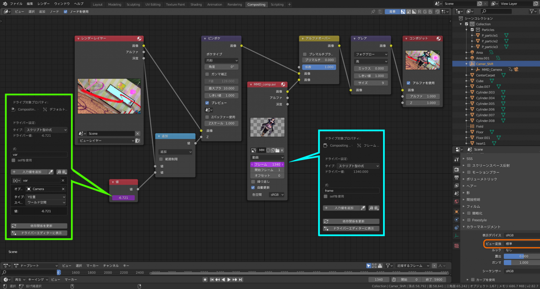Click the 依存関係を更新 button
This screenshot has width=540, height=289.
click(39, 226)
